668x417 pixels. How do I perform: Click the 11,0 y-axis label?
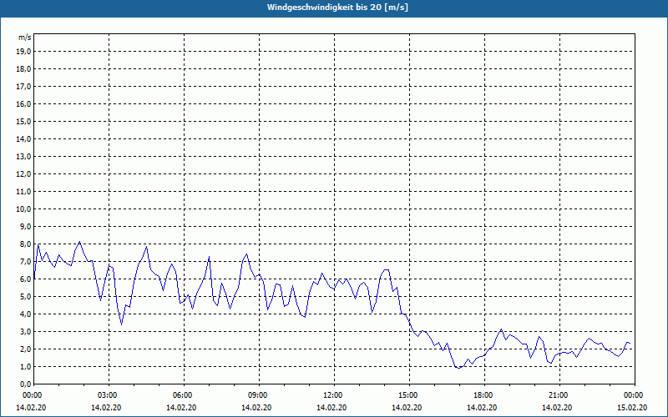click(23, 192)
